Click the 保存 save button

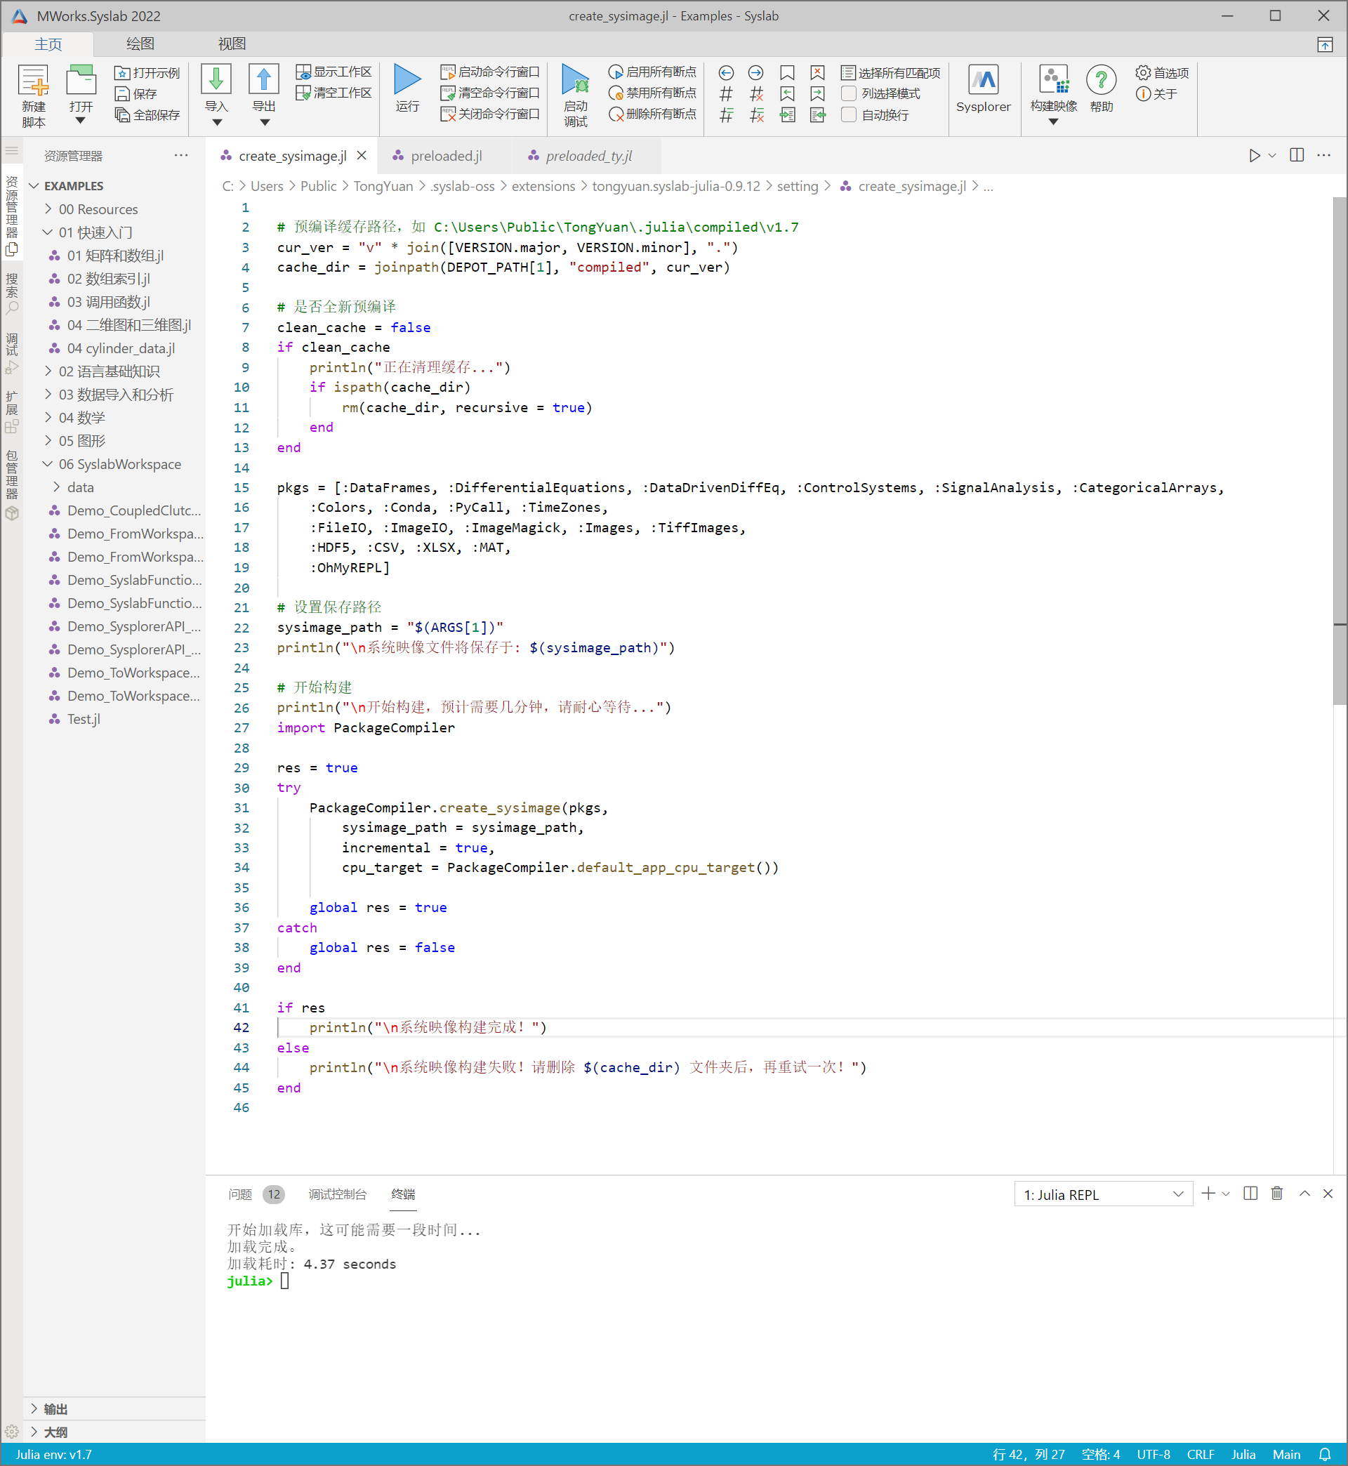[136, 93]
